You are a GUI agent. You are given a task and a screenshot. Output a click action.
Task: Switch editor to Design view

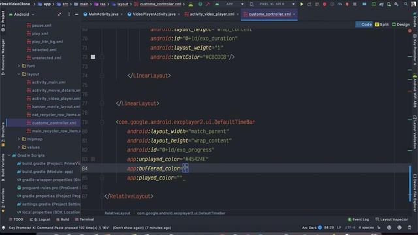[x=400, y=25]
